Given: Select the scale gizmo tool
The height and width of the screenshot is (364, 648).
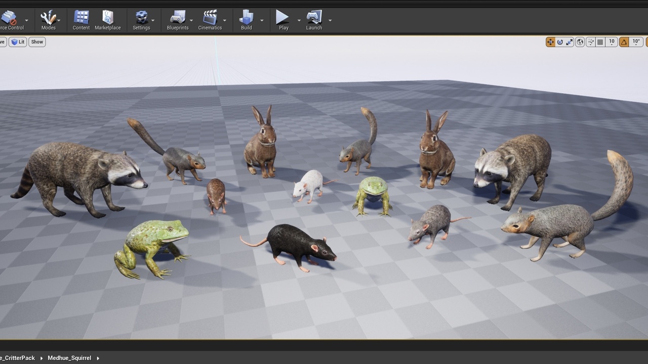Looking at the screenshot, I should [570, 42].
